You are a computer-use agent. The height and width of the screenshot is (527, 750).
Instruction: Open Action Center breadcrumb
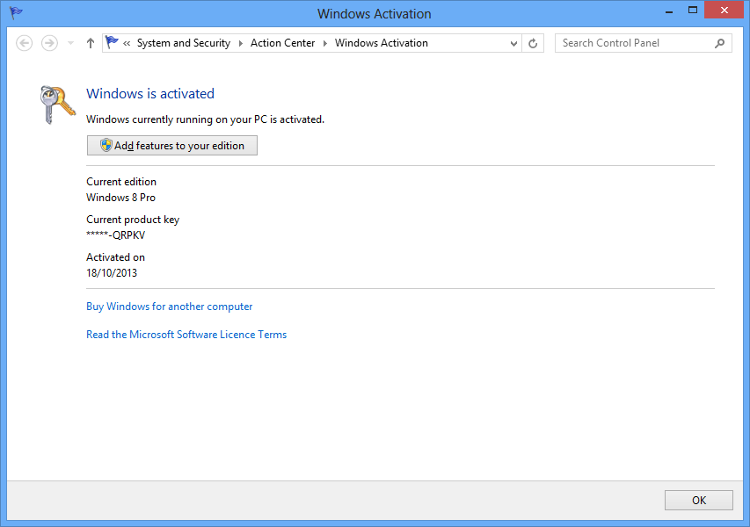283,43
